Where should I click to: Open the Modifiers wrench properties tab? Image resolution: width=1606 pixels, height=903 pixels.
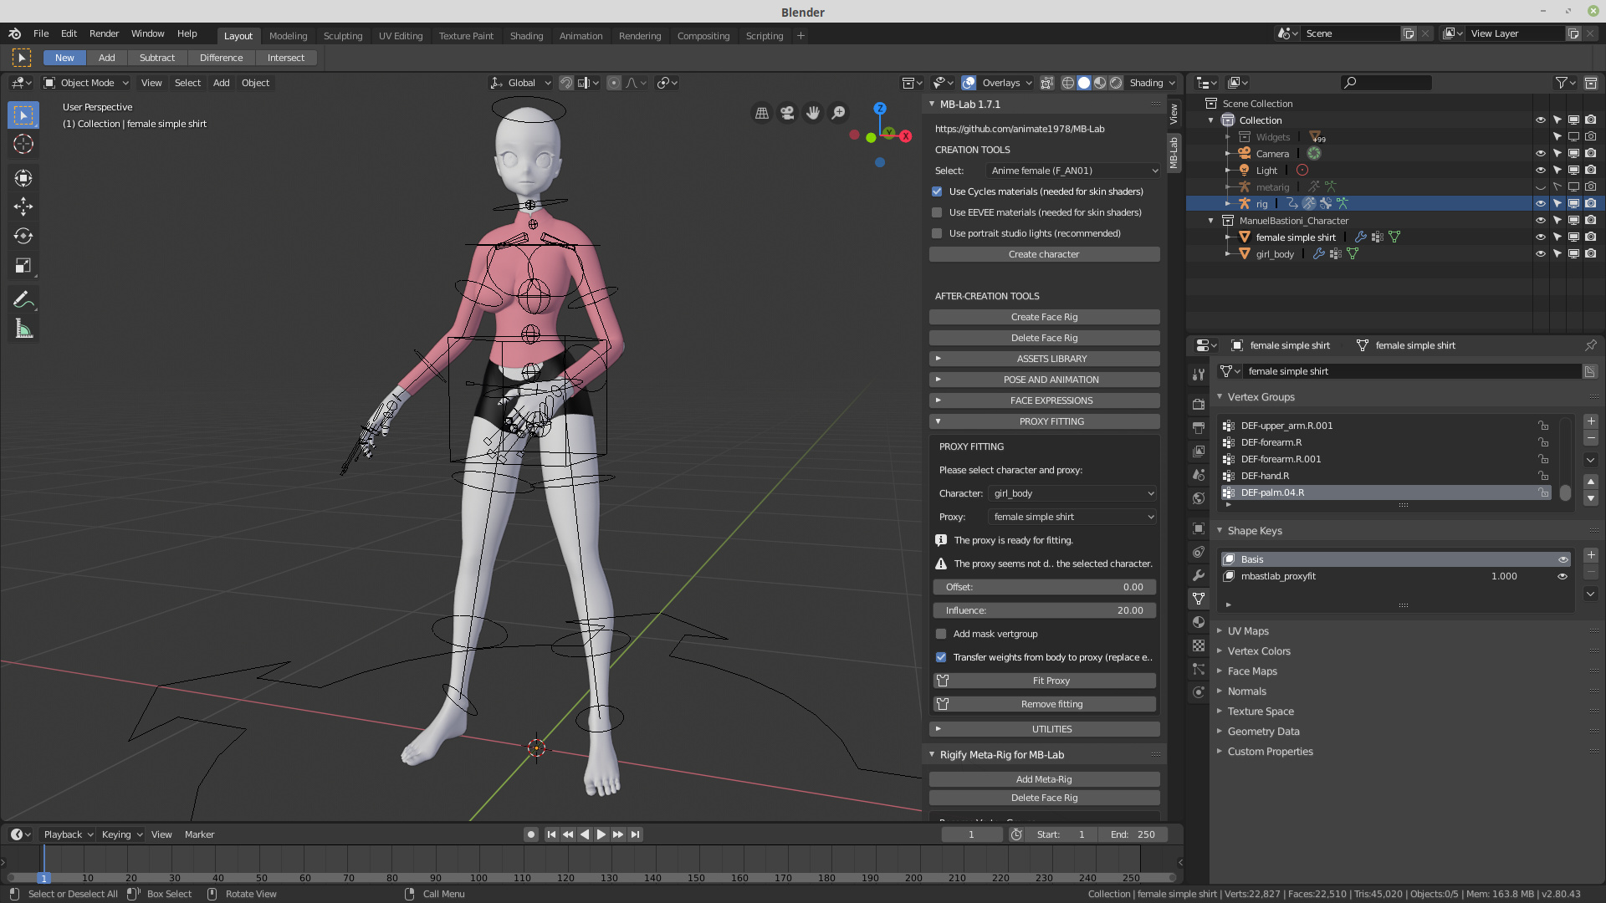1199,575
